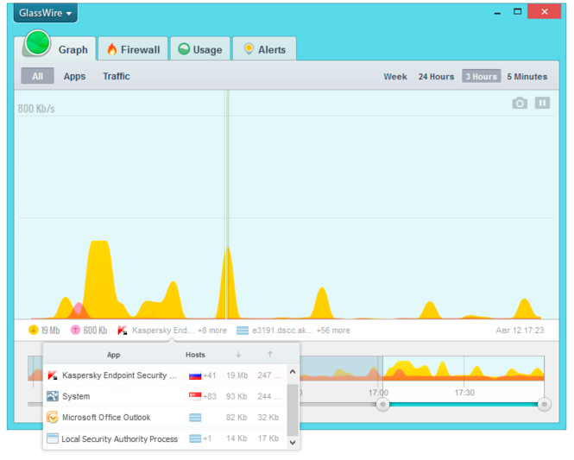Click the timestamp Авг 12 17:23
This screenshot has height=460, width=574.
[520, 331]
